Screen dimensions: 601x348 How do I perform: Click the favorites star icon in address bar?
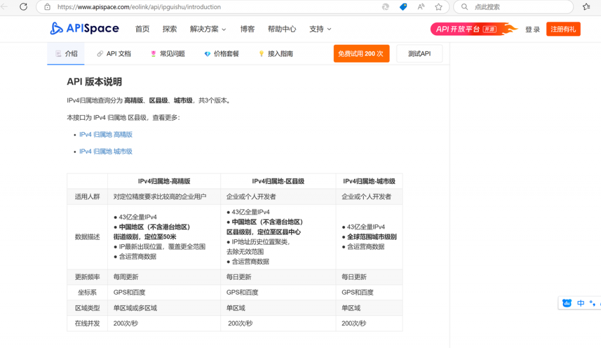[438, 7]
